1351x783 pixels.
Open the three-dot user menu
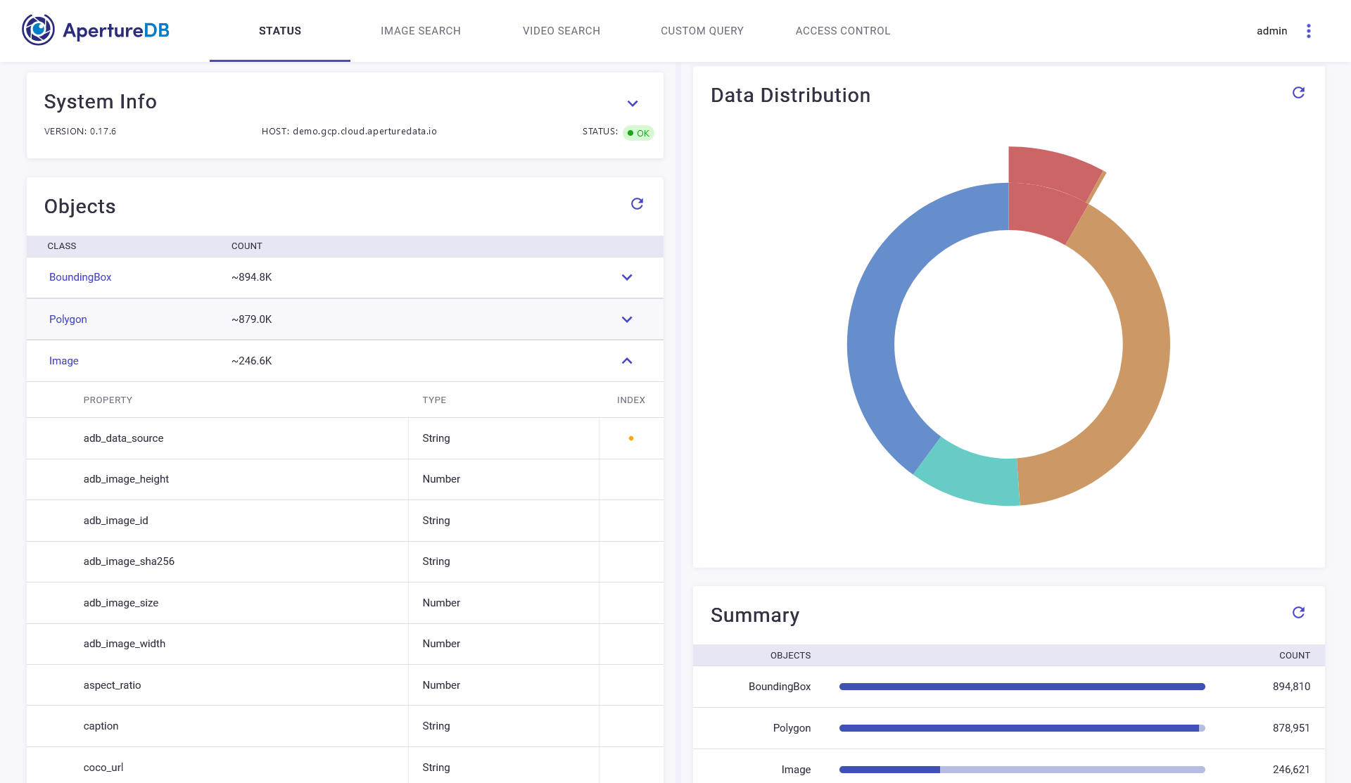point(1308,31)
